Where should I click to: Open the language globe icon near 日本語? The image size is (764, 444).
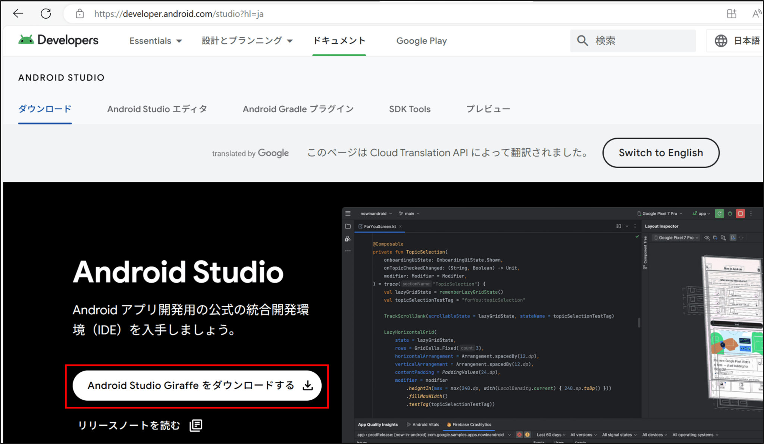721,41
